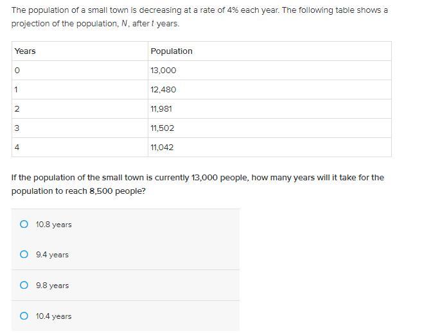Click the year 4 table cell

[x=80, y=147]
